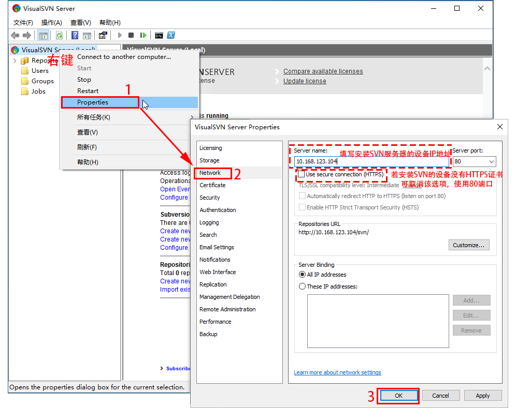Open the Update license link
Screen dimensions: 516x408
(305, 81)
